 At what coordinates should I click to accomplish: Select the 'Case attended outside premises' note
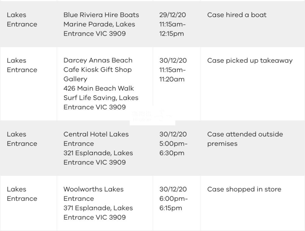click(245, 139)
